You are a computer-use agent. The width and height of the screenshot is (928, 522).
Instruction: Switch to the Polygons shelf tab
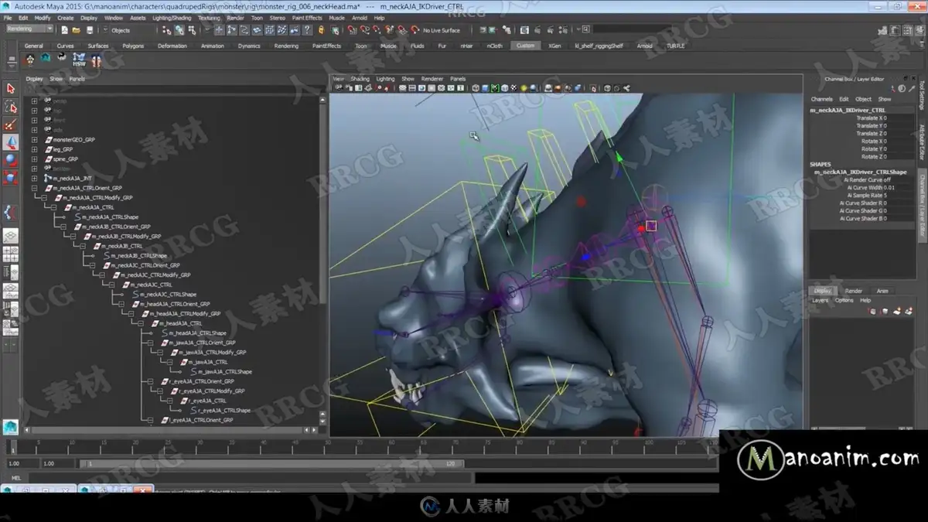pos(133,46)
